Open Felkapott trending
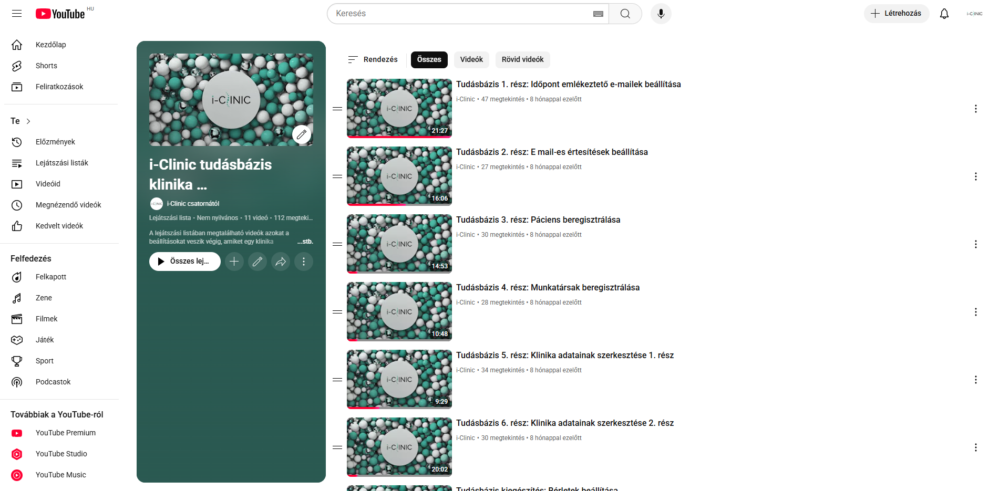This screenshot has width=999, height=491. 61,277
